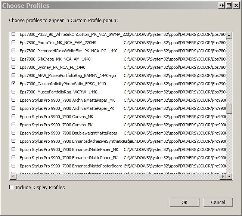This screenshot has width=242, height=216.
Task: Check Eps7900_MuseoPortfolioRag_WCRW_1440 profile
Action: tap(13, 92)
